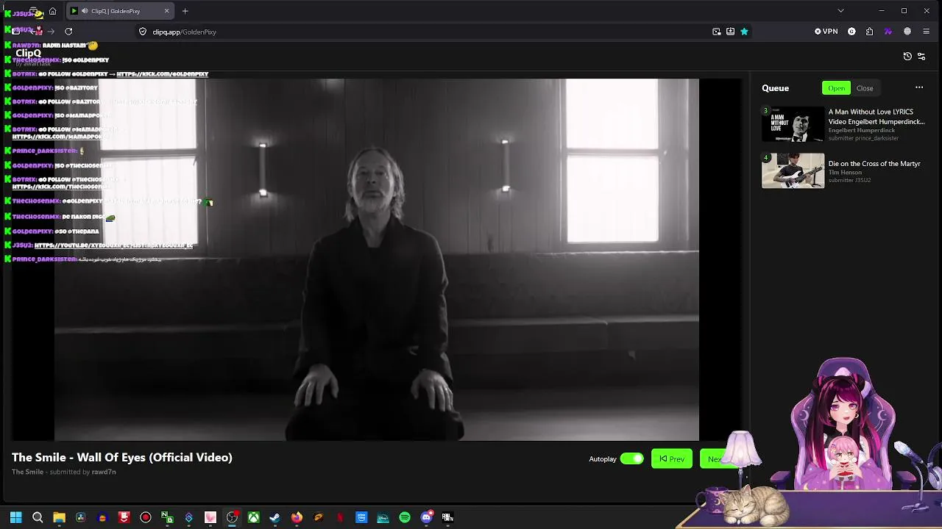Open the VPN panel in the toolbar
Image resolution: width=942 pixels, height=529 pixels.
(x=826, y=32)
